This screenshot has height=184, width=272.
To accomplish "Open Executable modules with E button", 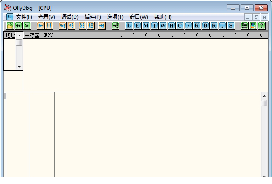I will [x=137, y=26].
